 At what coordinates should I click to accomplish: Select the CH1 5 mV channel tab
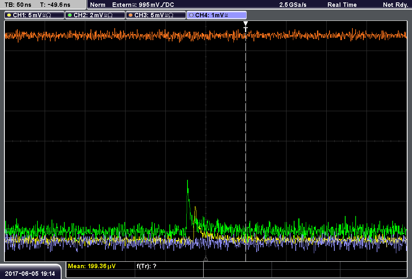click(x=35, y=15)
